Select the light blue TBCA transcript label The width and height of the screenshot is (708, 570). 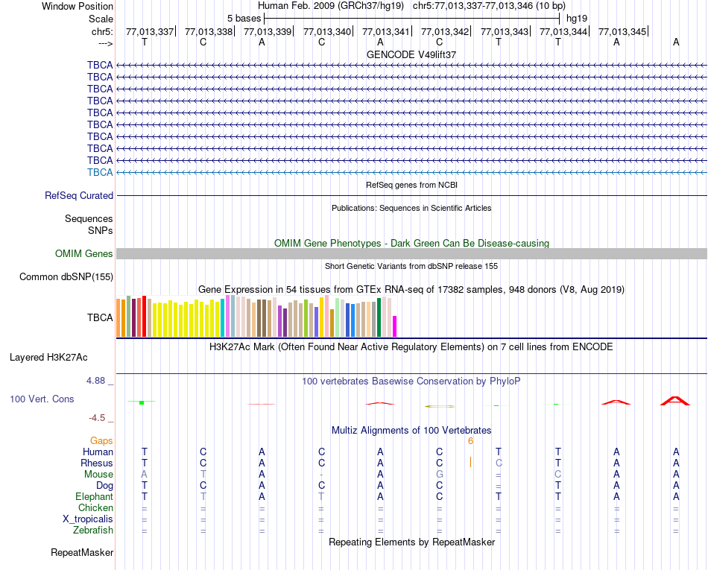[100, 172]
